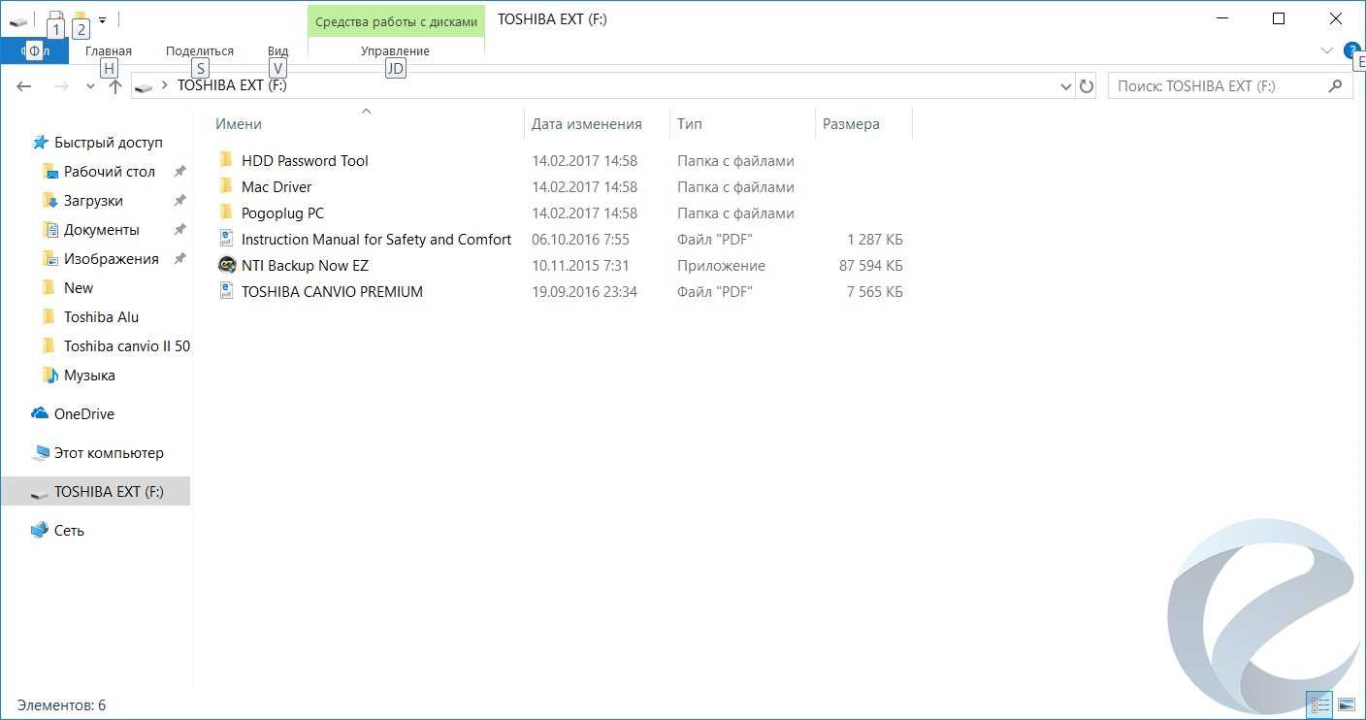Open the New folder in sidebar
The height and width of the screenshot is (720, 1366).
(79, 288)
